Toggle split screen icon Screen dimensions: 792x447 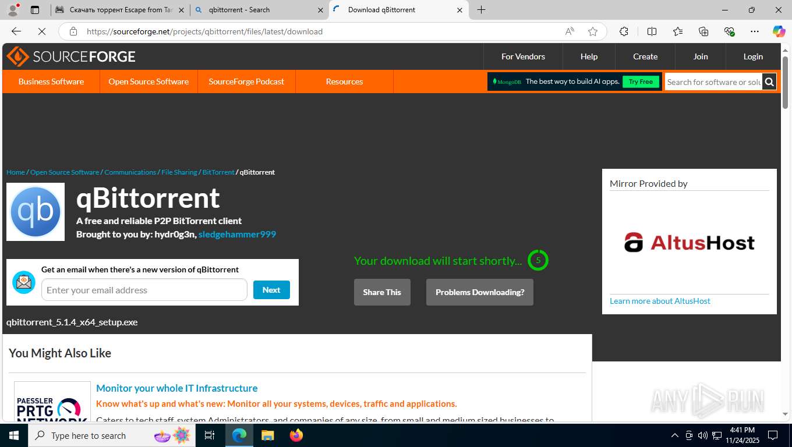652,31
